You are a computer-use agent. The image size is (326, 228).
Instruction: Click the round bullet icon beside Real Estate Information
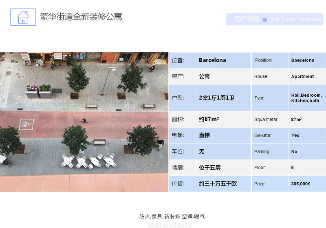coord(264,20)
